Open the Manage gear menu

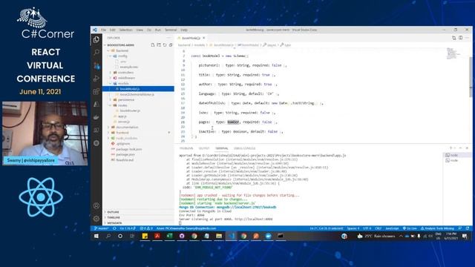pyautogui.click(x=96, y=219)
